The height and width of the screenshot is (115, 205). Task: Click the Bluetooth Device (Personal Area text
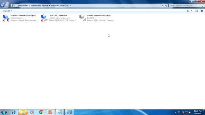click(x=24, y=20)
